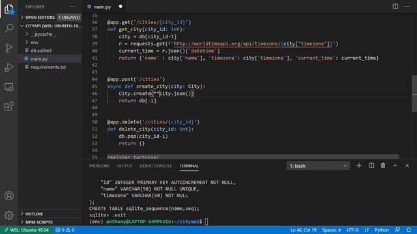Click the @app.delete decorator on line 50
The width and height of the screenshot is (417, 234).
153,122
